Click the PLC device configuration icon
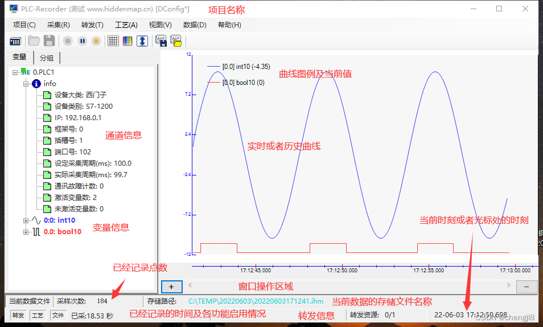Viewport: 543px width, 327px height. [15, 41]
